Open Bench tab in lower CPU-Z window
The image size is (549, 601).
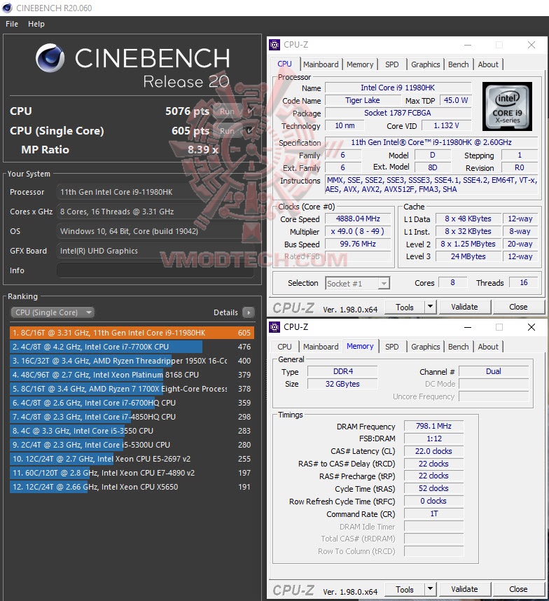[458, 347]
